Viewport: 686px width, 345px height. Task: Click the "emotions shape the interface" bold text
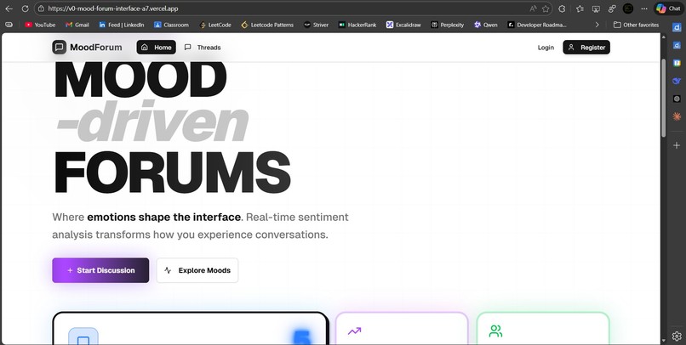pyautogui.click(x=163, y=217)
